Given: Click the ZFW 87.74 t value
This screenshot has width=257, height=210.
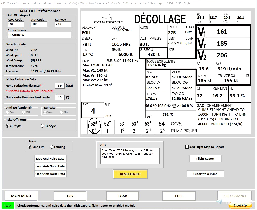Looking at the screenshot, I should pos(152,77).
